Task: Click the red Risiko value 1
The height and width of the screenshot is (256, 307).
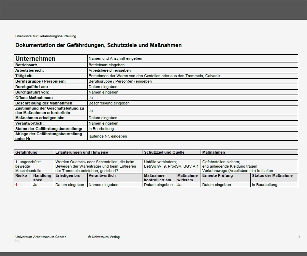Action: tap(16, 185)
